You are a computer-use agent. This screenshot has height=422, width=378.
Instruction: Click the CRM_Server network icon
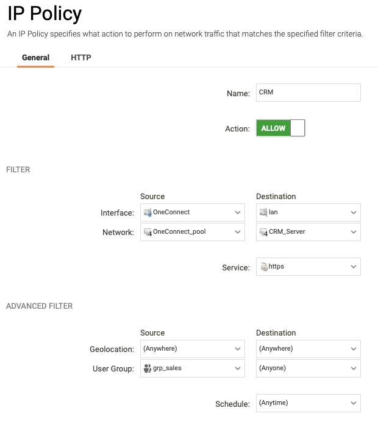point(263,232)
